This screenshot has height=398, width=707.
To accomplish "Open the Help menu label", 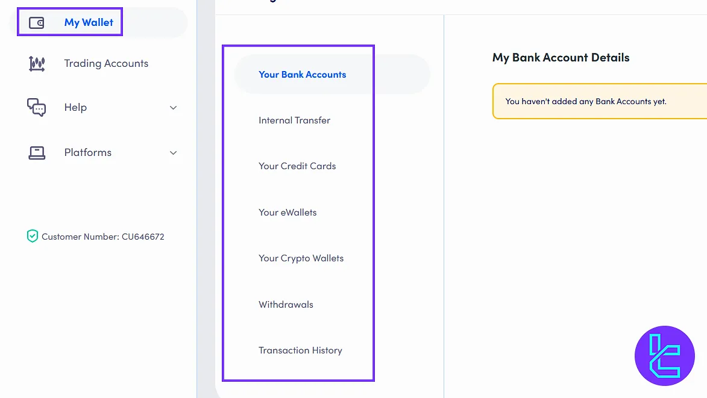I will (75, 108).
